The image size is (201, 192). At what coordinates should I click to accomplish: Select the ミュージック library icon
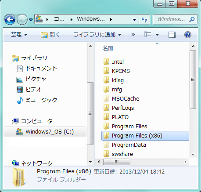[x=20, y=100]
